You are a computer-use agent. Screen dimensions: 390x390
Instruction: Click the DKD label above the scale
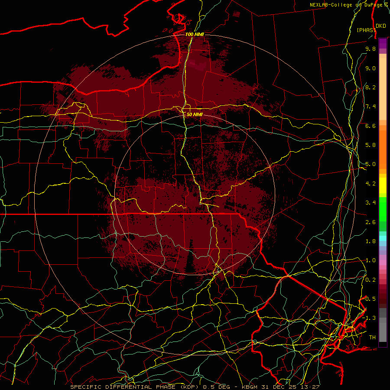pos(381,26)
